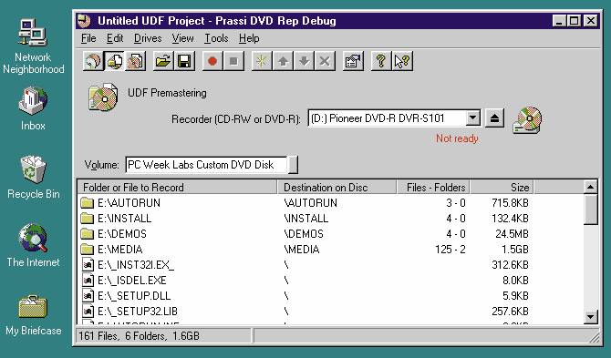Screen dimensions: 611x358
Task: Open the Edit menu
Action: (115, 38)
